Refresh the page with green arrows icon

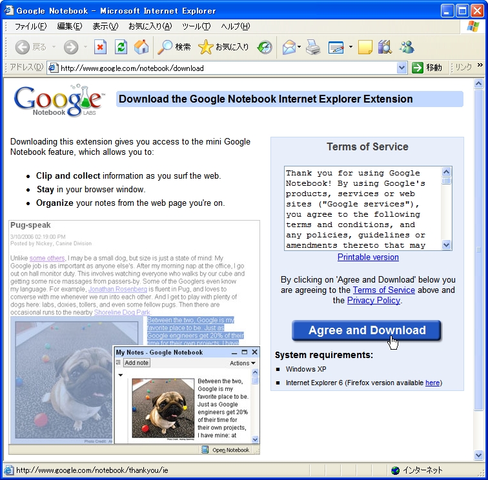point(121,47)
